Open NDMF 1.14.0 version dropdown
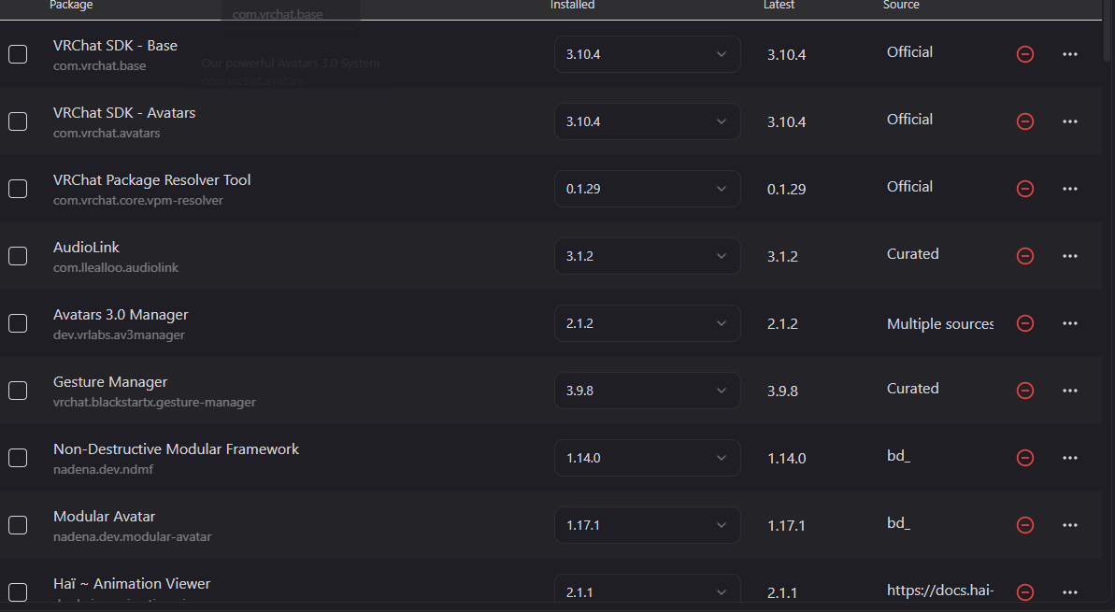Viewport: 1115px width, 612px height. [647, 458]
